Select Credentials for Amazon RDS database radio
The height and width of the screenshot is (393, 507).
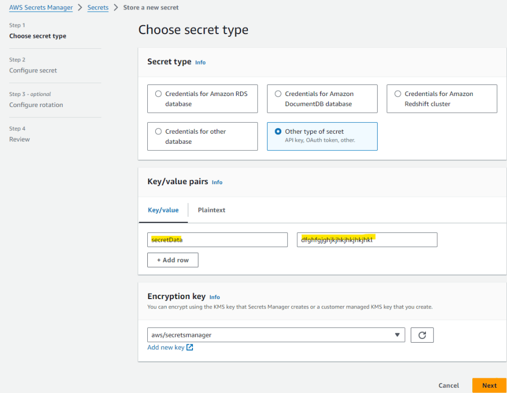point(158,94)
